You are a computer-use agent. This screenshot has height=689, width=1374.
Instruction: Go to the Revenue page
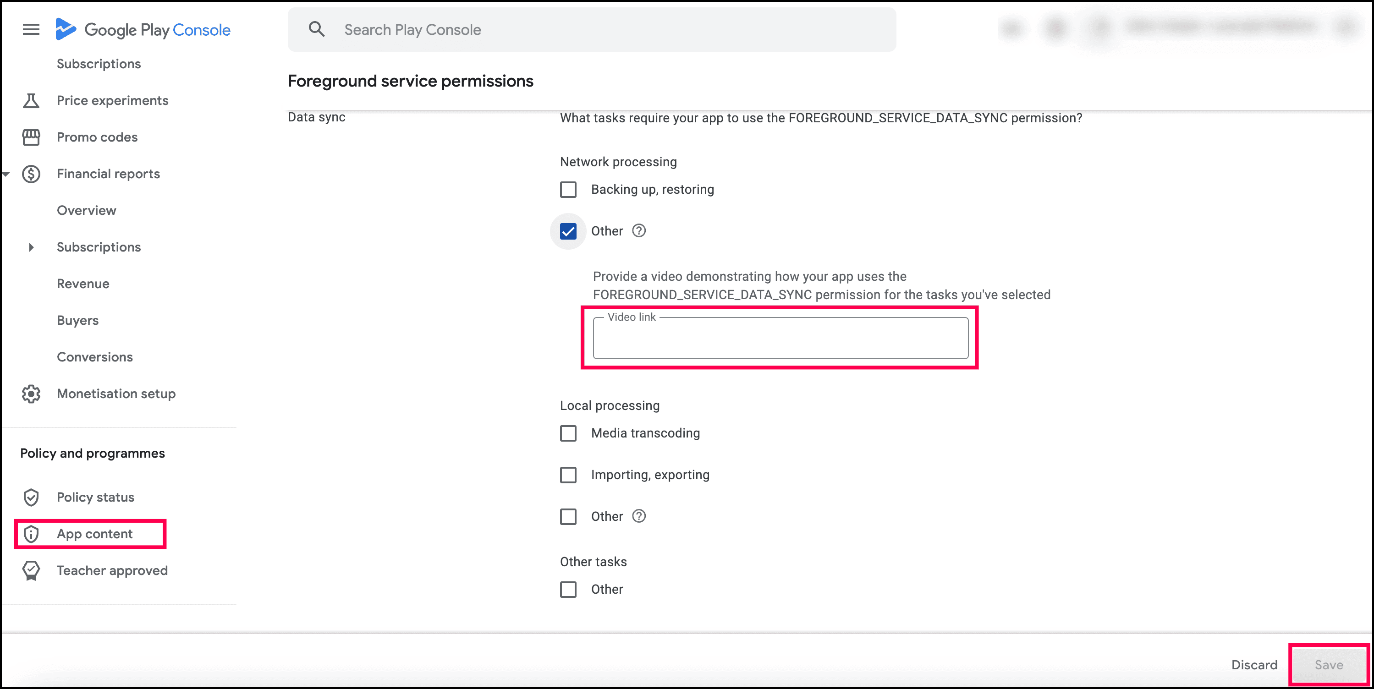(82, 284)
